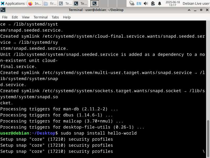Screen dimensions: 210x158
Task: Click the 'em/snapd.seeded.service.' line
Action: click(x=31, y=30)
